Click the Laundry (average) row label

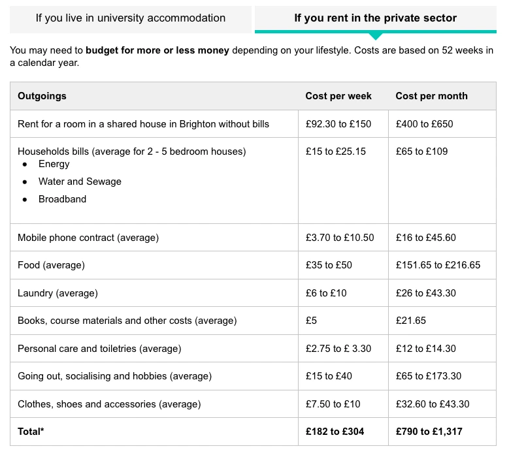57,293
